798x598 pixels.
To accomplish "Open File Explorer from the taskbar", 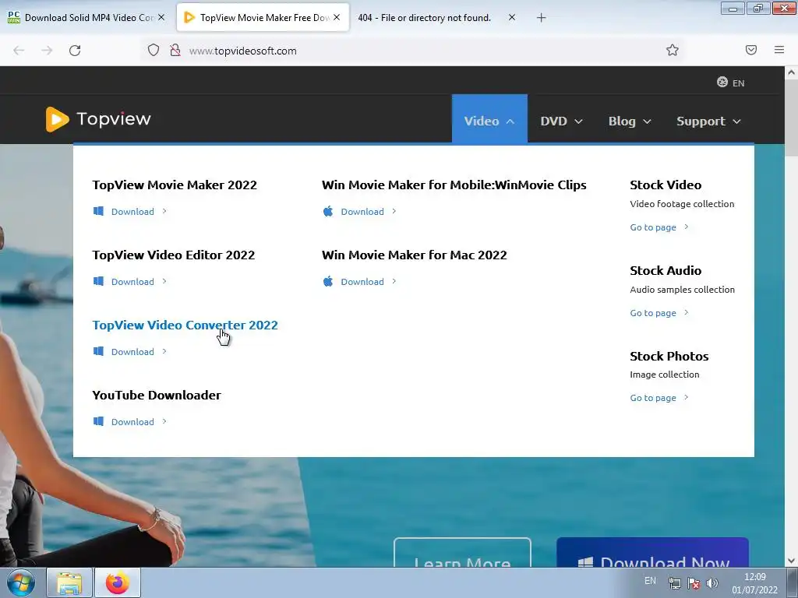I will [x=69, y=582].
